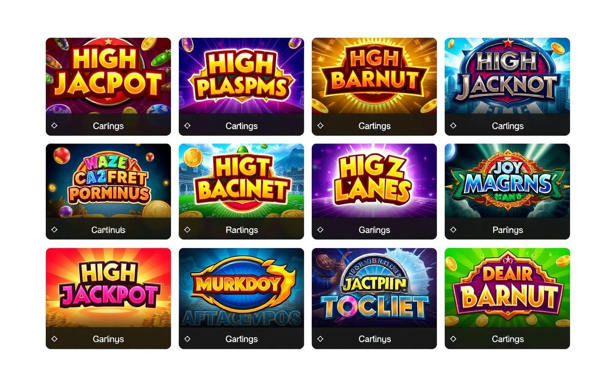Select the Jactpiin Tocliet game artwork

[374, 288]
